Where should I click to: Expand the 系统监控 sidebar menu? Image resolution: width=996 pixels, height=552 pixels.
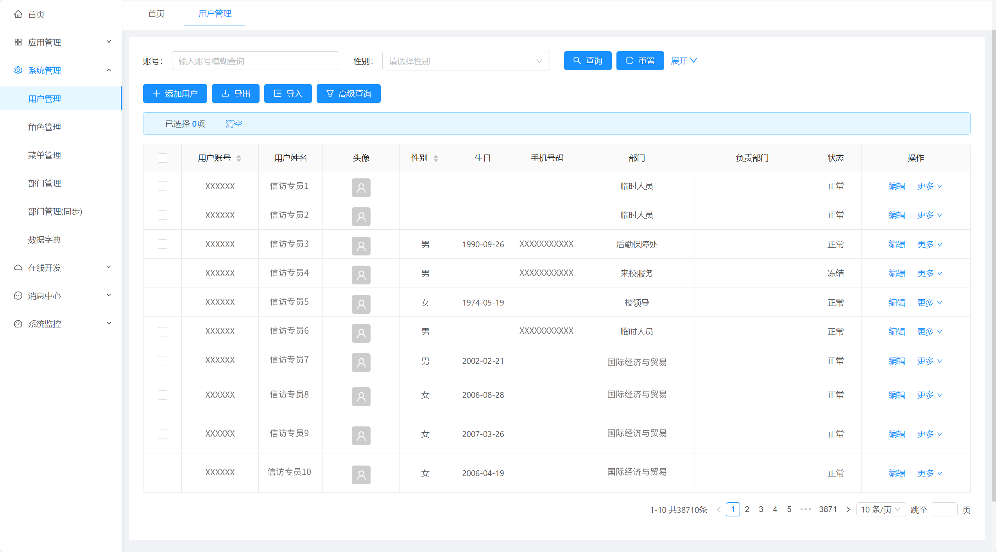pos(61,324)
